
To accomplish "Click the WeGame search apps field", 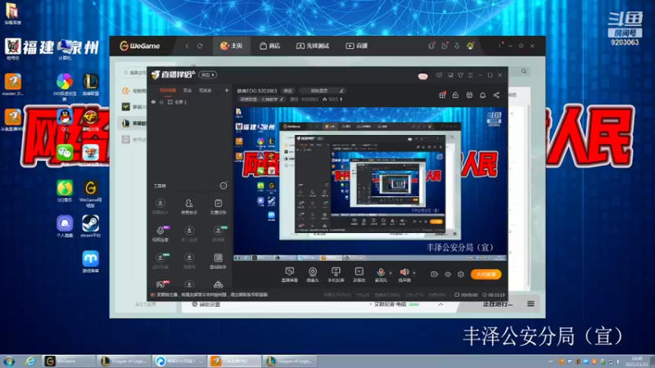I will [134, 73].
